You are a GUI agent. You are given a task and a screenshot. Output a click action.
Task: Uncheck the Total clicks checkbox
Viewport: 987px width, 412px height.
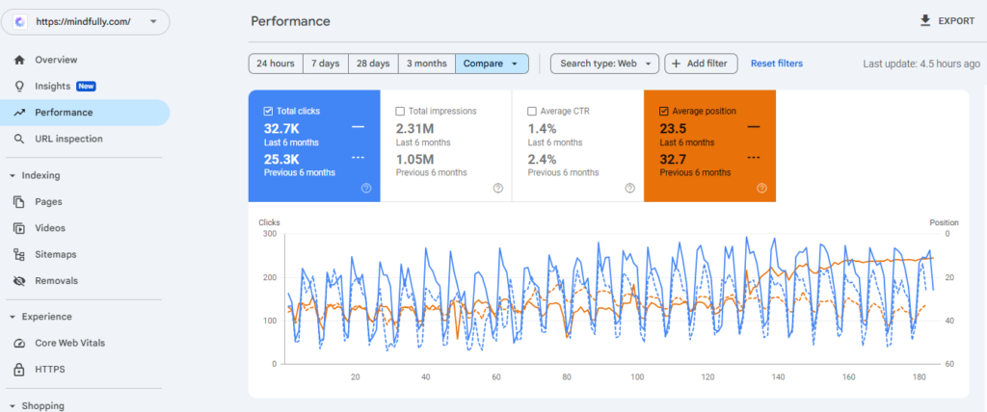tap(268, 112)
